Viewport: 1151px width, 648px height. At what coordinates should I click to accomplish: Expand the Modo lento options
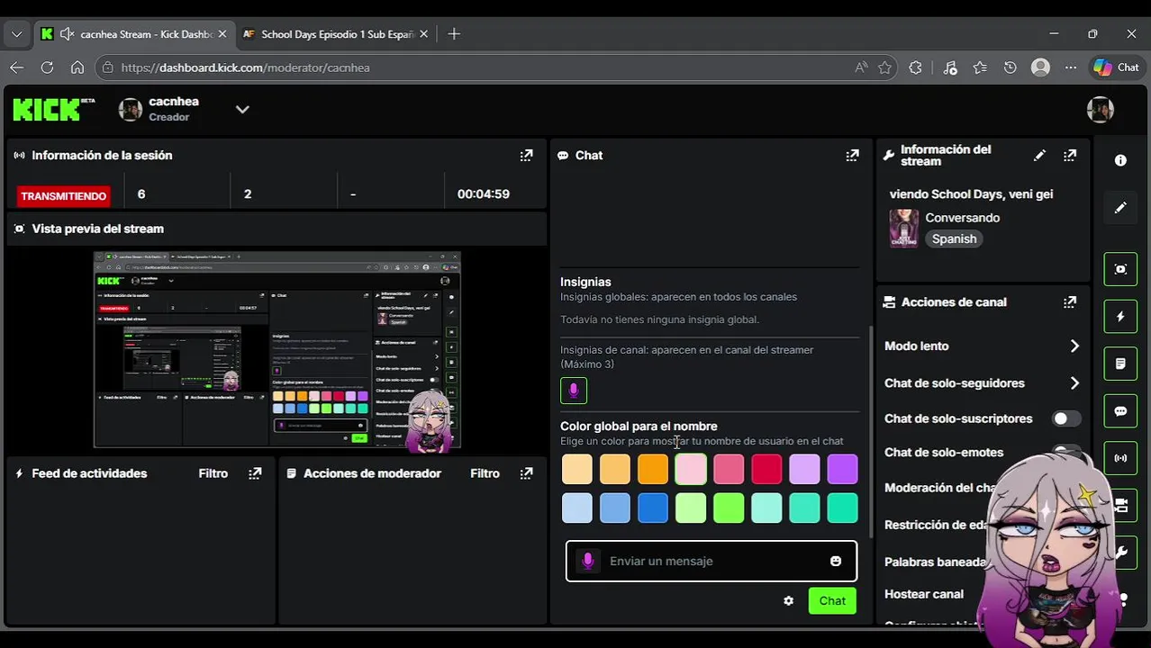pos(1074,346)
